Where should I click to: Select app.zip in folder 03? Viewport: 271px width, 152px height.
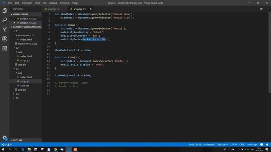pyautogui.click(x=25, y=90)
